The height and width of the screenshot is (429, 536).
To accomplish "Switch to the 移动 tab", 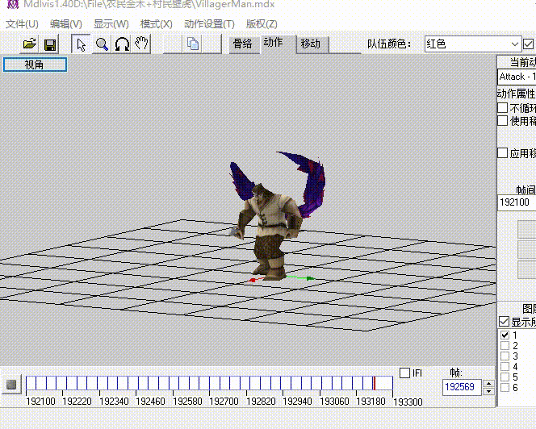I will (x=311, y=44).
